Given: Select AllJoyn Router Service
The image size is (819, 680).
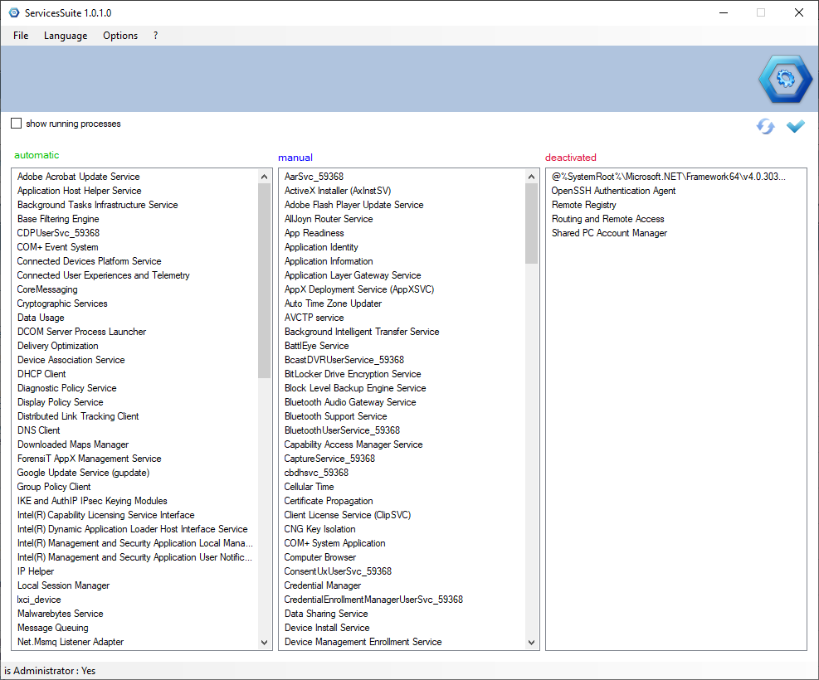Looking at the screenshot, I should point(329,219).
